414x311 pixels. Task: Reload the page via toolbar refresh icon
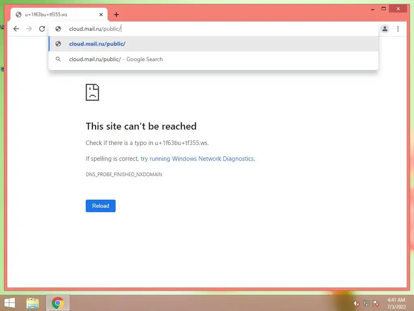[42, 29]
